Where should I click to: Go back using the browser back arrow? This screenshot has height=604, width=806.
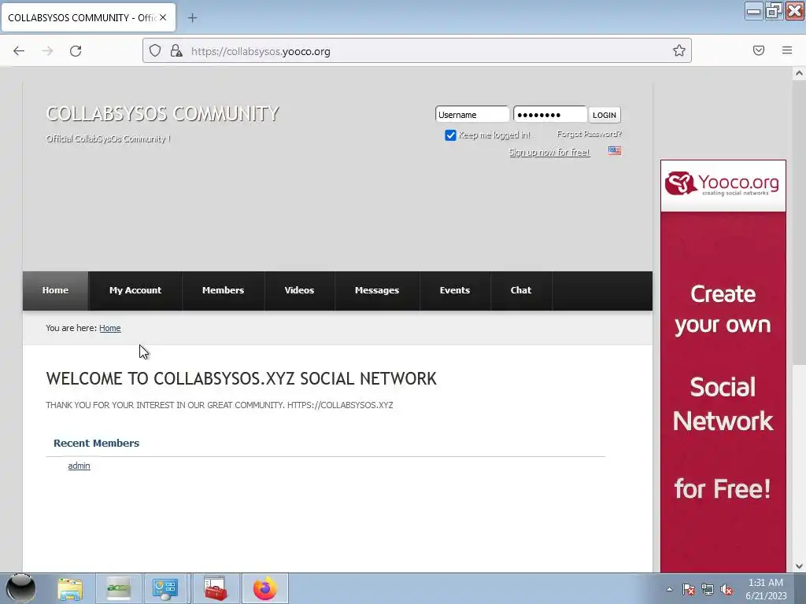click(19, 51)
